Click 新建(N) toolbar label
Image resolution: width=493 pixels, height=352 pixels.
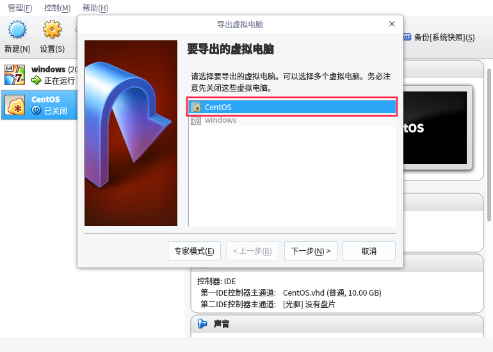click(x=17, y=49)
